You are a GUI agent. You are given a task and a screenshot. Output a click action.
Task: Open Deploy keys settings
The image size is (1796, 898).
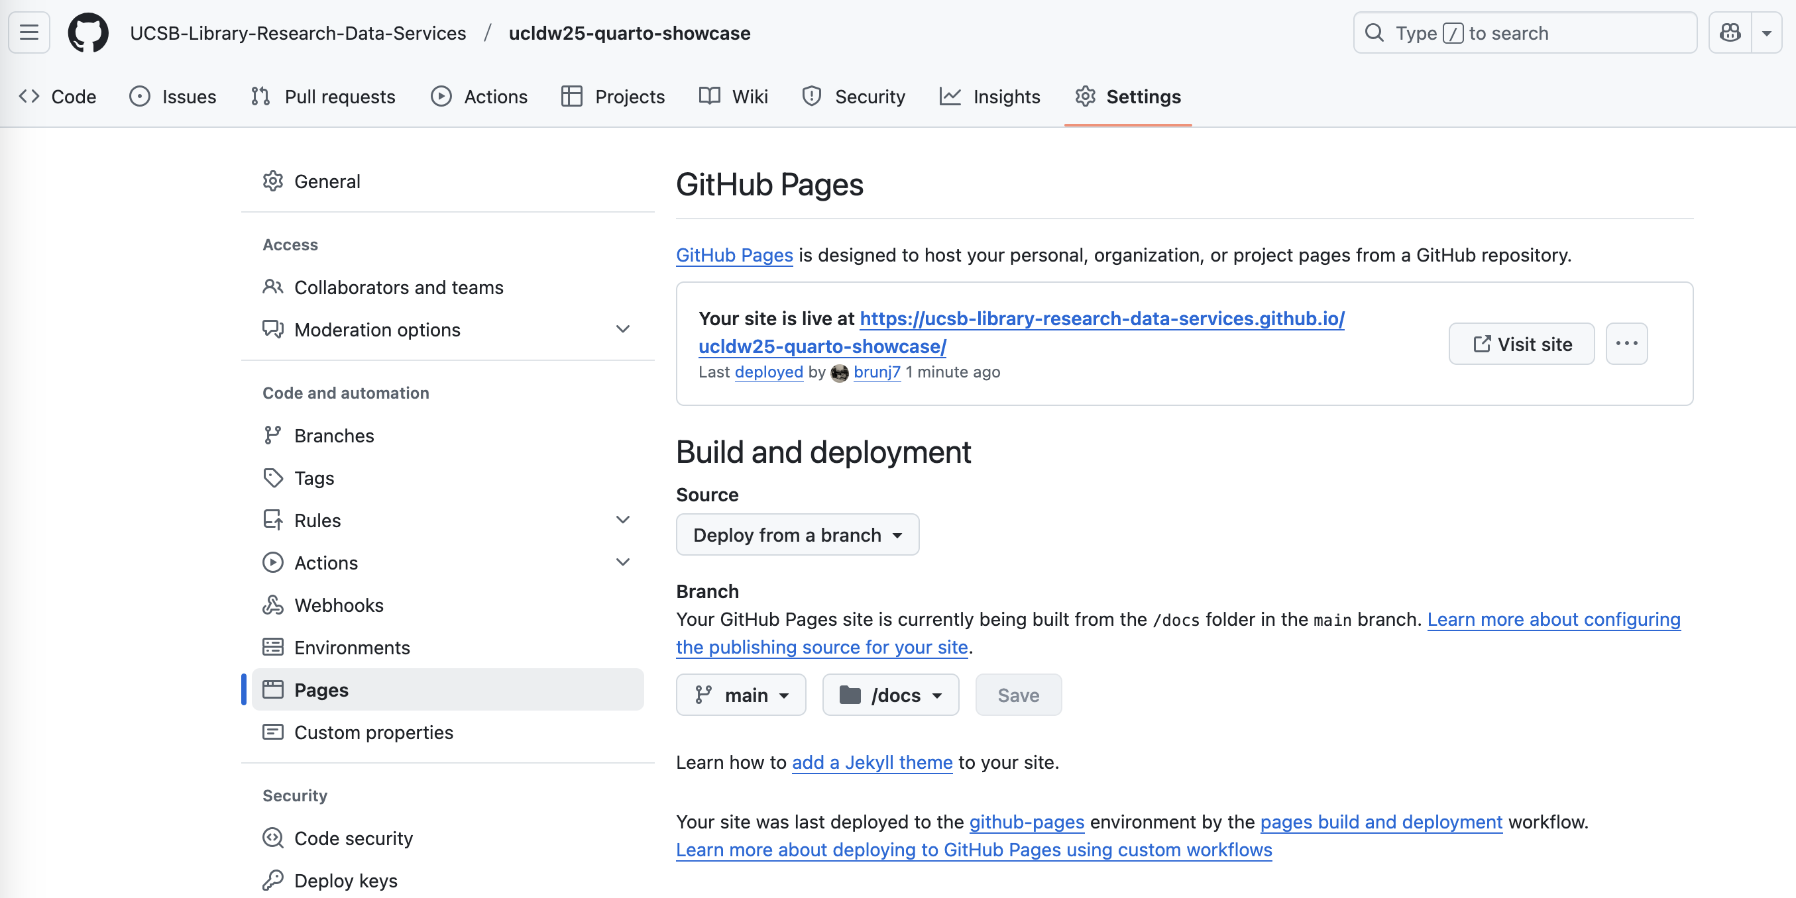(345, 880)
